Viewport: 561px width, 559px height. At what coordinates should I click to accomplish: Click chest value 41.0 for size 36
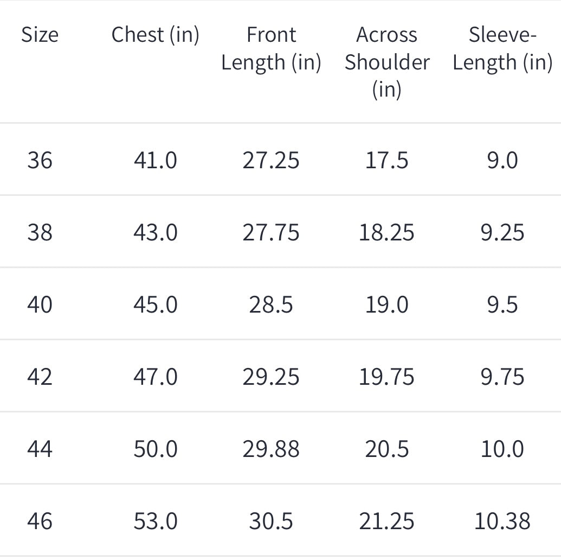pos(155,160)
